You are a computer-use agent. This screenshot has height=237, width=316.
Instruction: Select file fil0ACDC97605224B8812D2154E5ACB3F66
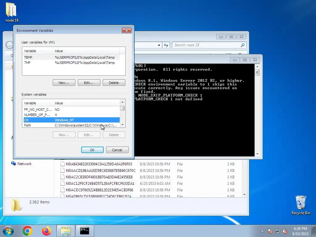(99, 190)
